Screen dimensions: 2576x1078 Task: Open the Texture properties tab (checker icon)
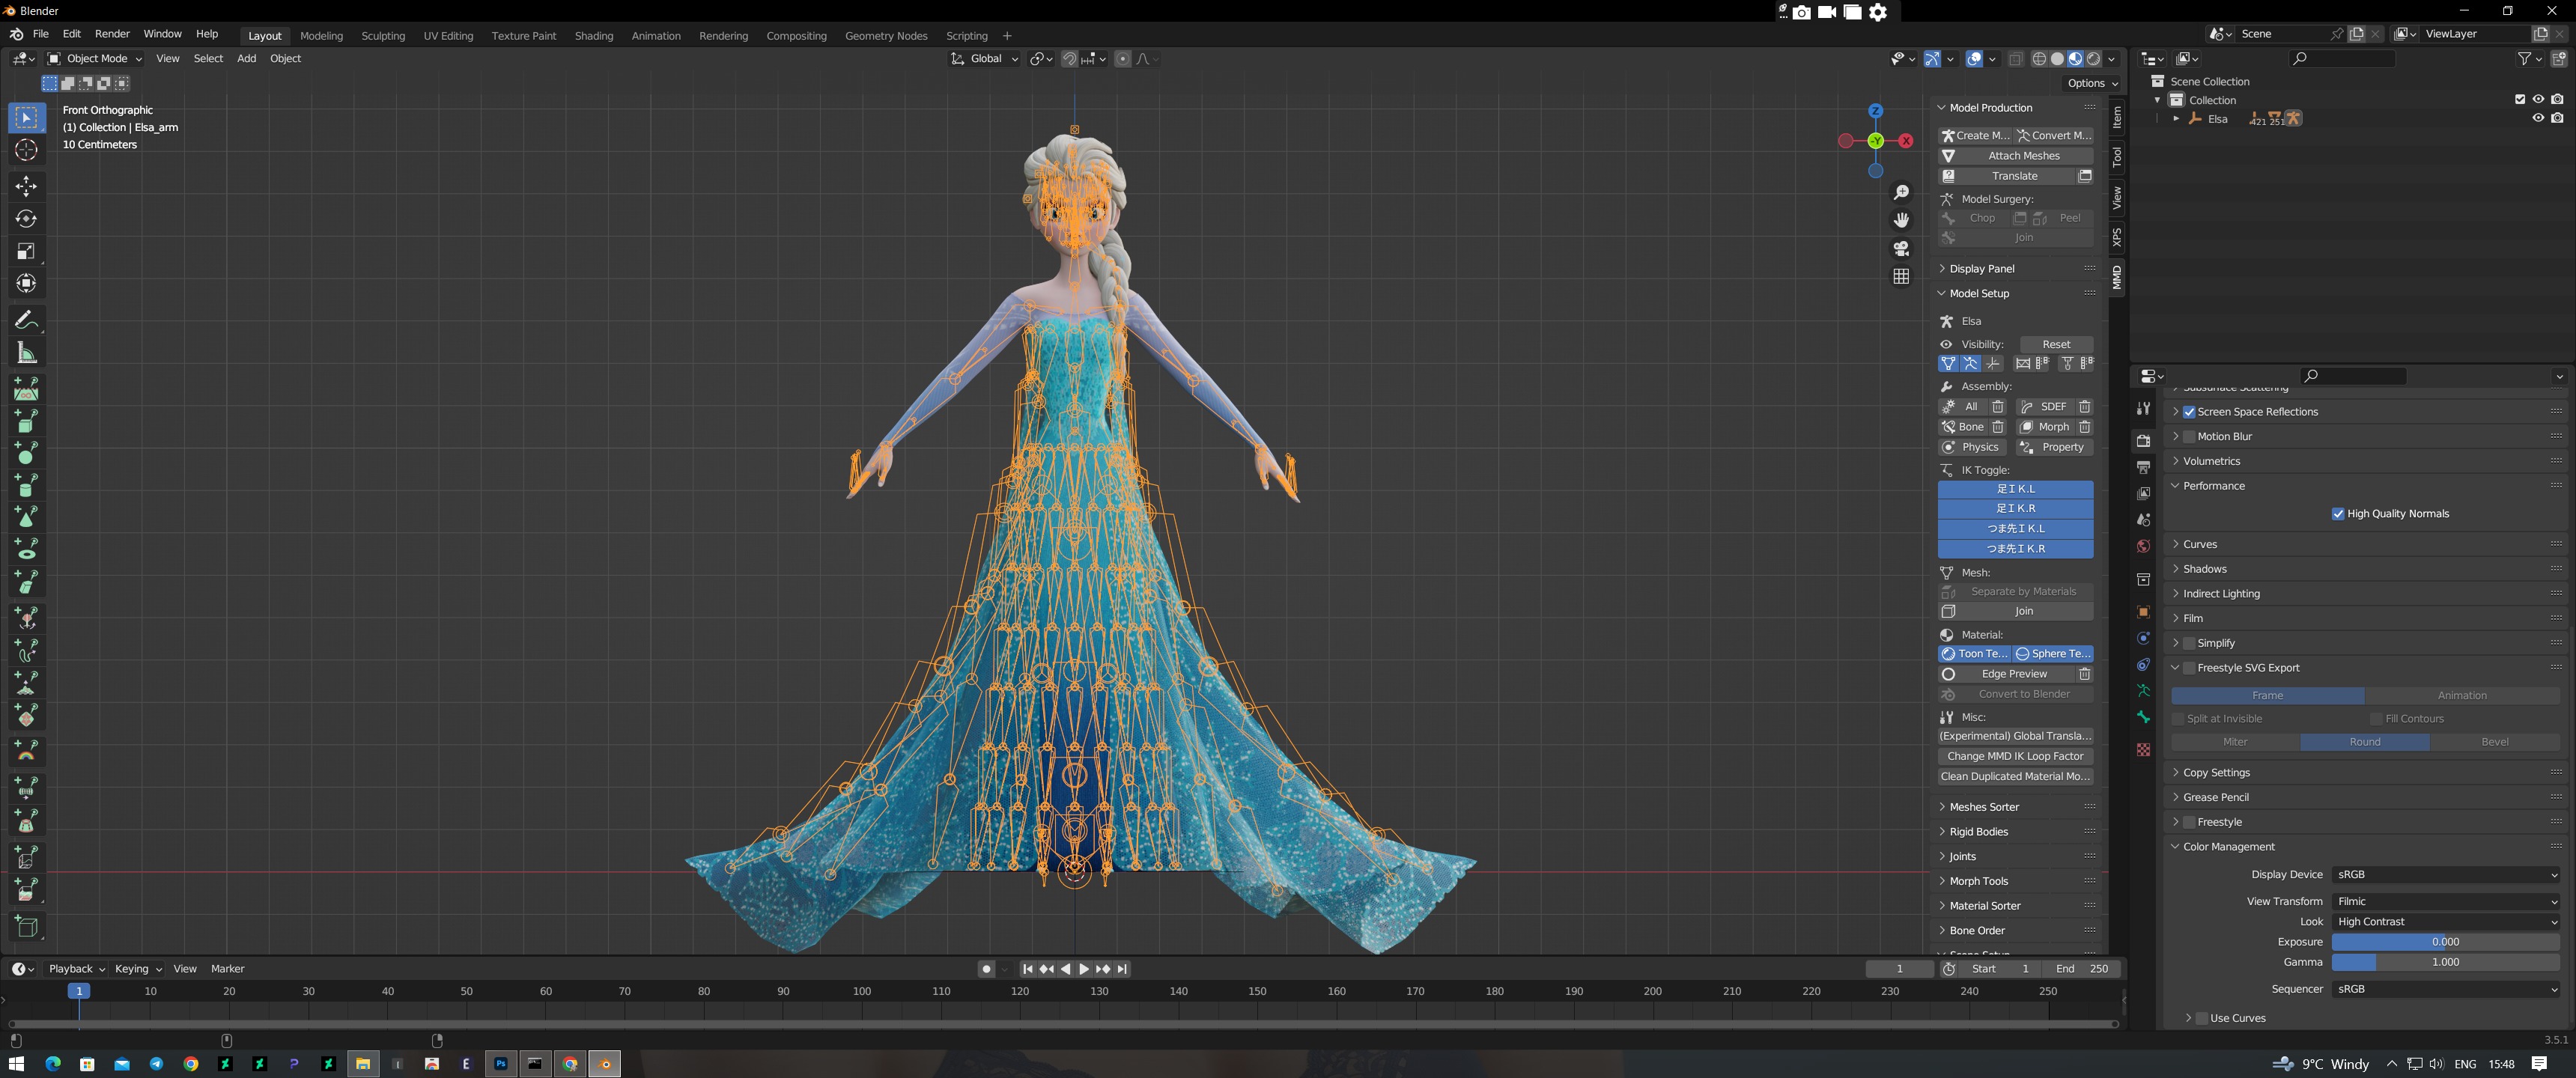(2143, 750)
